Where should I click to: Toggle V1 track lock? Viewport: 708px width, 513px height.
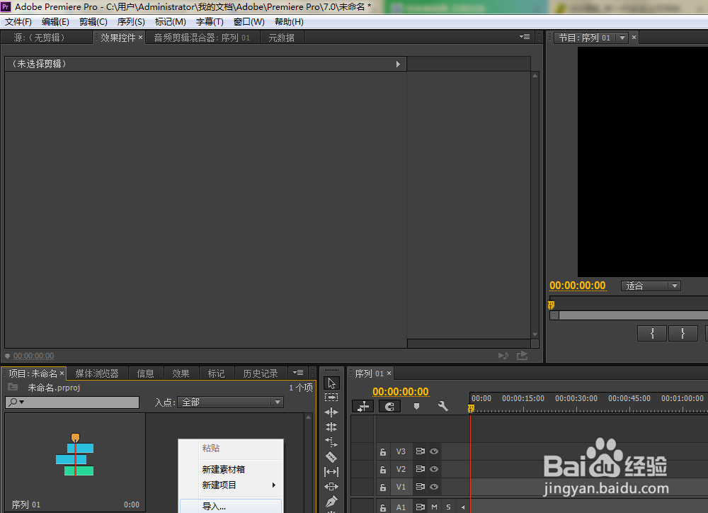383,487
